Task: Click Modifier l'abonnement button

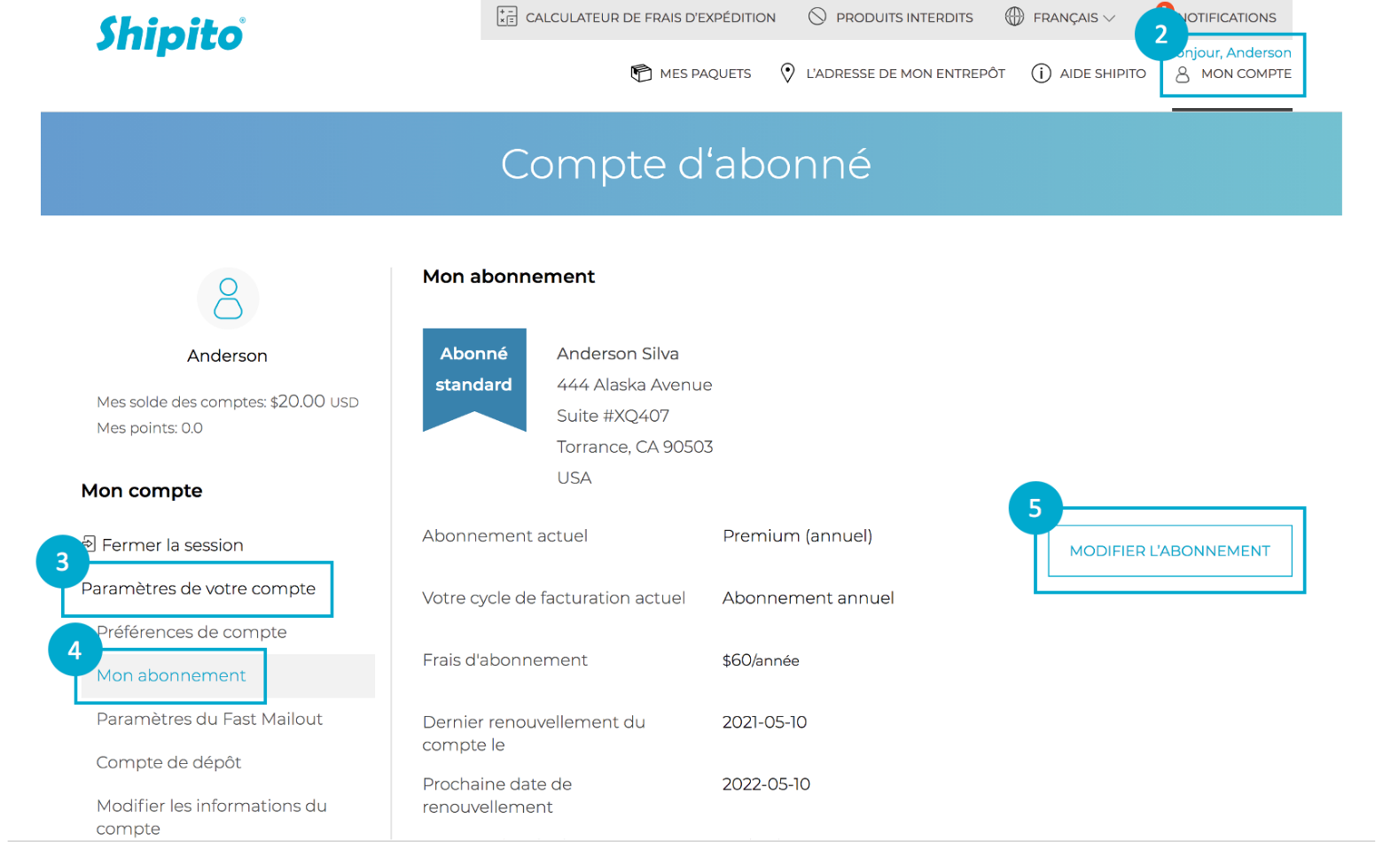Action: [x=1169, y=551]
